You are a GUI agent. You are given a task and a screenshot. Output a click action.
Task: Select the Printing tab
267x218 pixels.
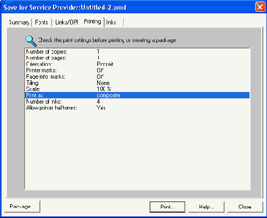[92, 22]
